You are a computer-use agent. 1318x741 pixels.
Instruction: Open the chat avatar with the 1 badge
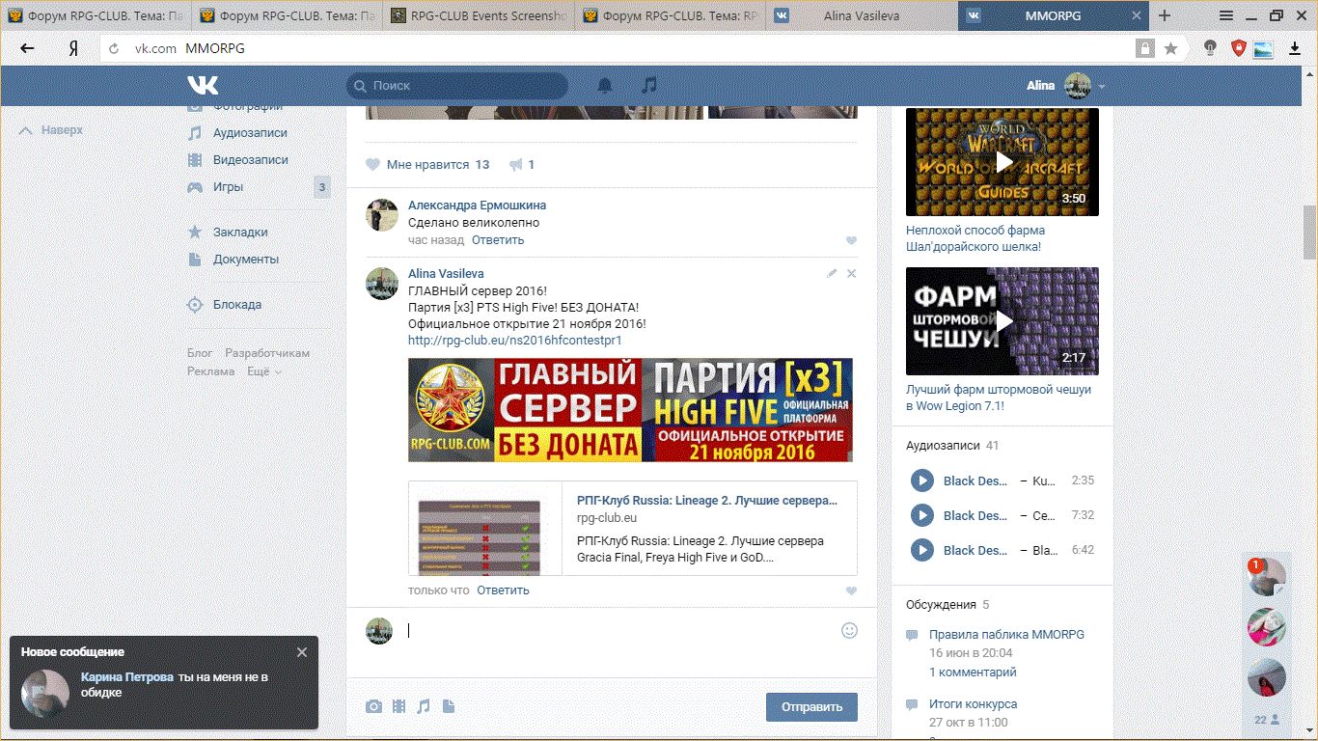[x=1266, y=577]
